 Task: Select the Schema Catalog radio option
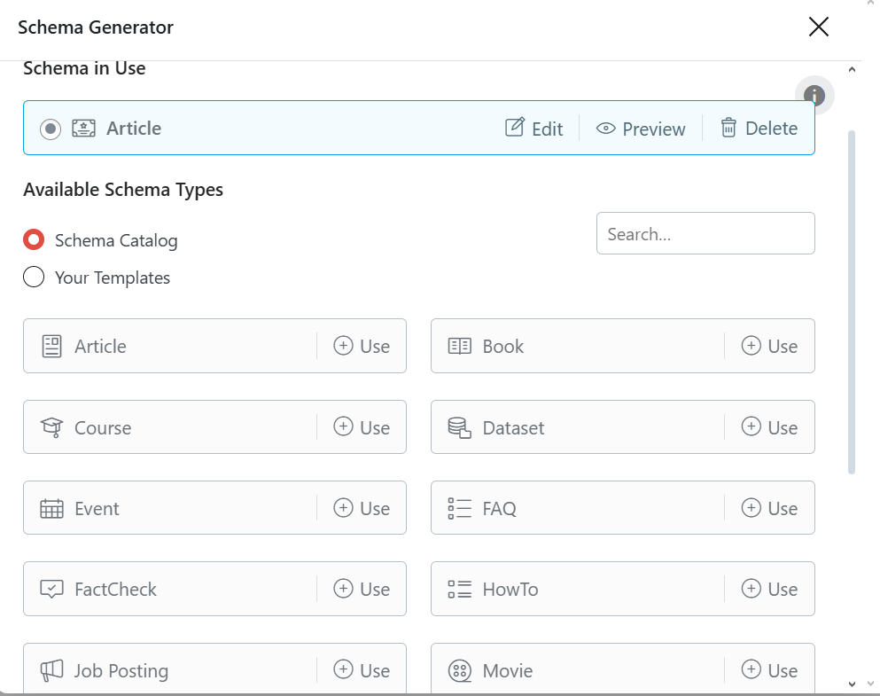(34, 239)
